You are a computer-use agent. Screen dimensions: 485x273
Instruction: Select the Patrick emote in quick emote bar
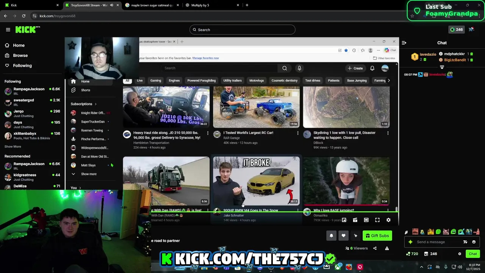(477, 232)
